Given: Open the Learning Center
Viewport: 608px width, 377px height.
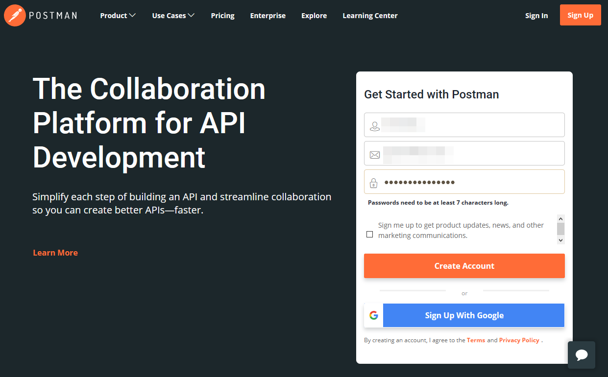Looking at the screenshot, I should pyautogui.click(x=370, y=16).
